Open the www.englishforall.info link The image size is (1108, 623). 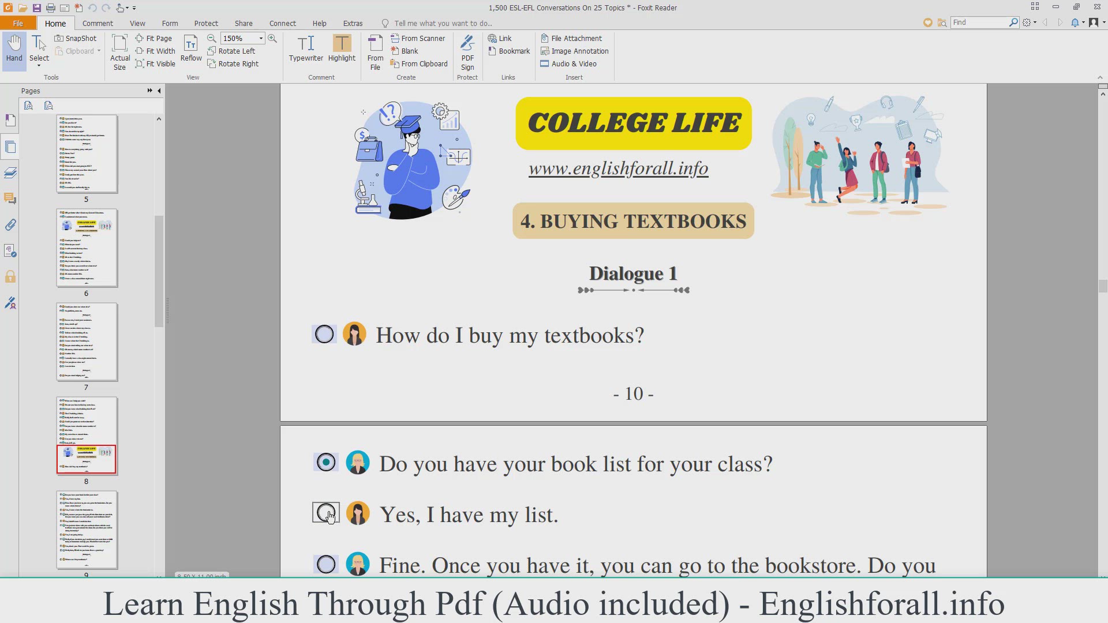618,168
